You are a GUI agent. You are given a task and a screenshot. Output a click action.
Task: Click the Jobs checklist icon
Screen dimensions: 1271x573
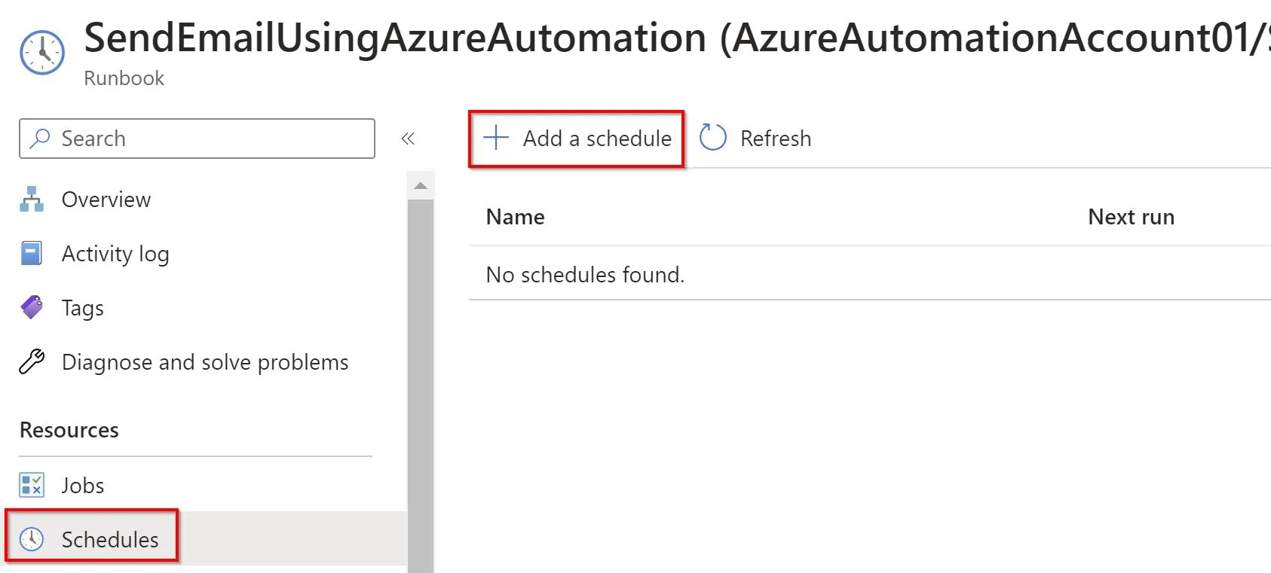pyautogui.click(x=32, y=485)
